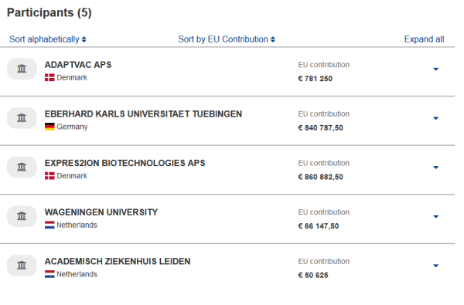Click the Netherlands flag under Wageningen University
Image resolution: width=464 pixels, height=305 pixels.
pos(49,225)
